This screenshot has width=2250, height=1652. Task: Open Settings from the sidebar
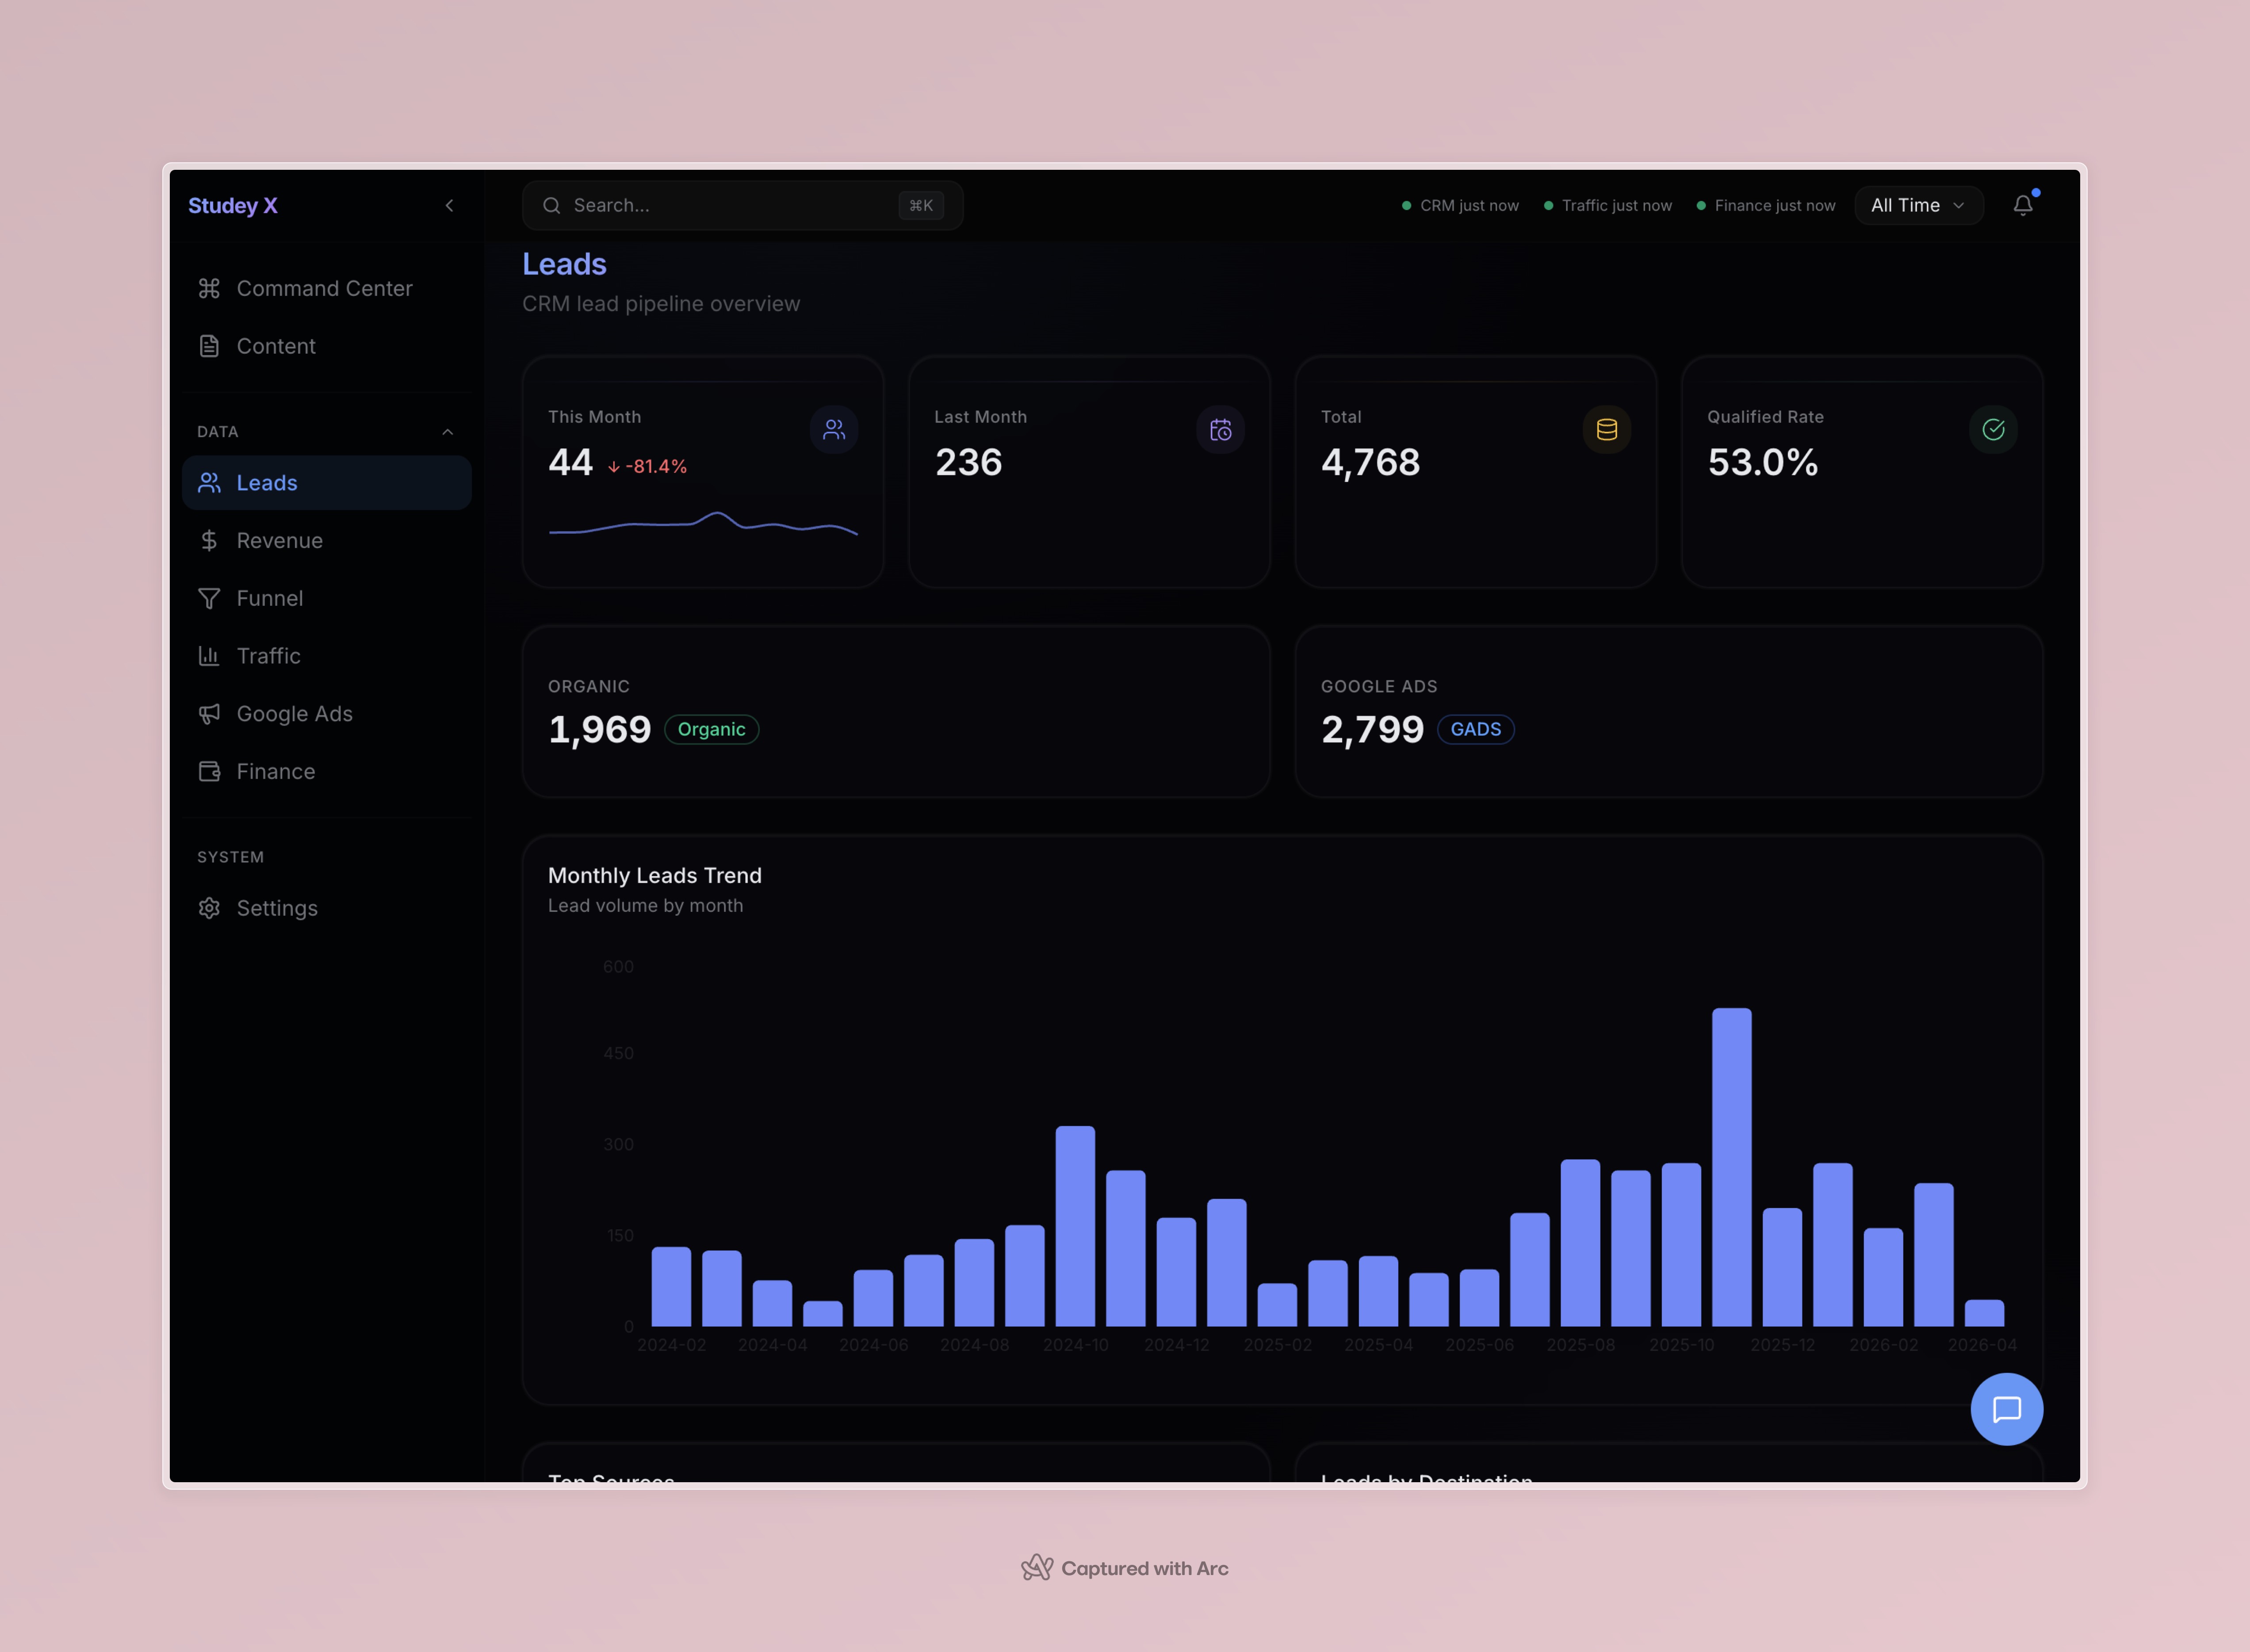tap(276, 908)
